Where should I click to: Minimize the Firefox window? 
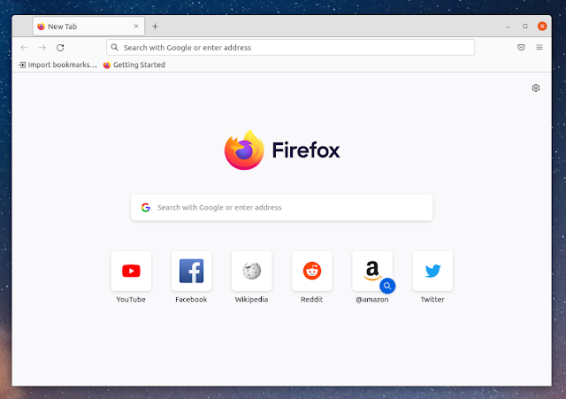(x=508, y=27)
